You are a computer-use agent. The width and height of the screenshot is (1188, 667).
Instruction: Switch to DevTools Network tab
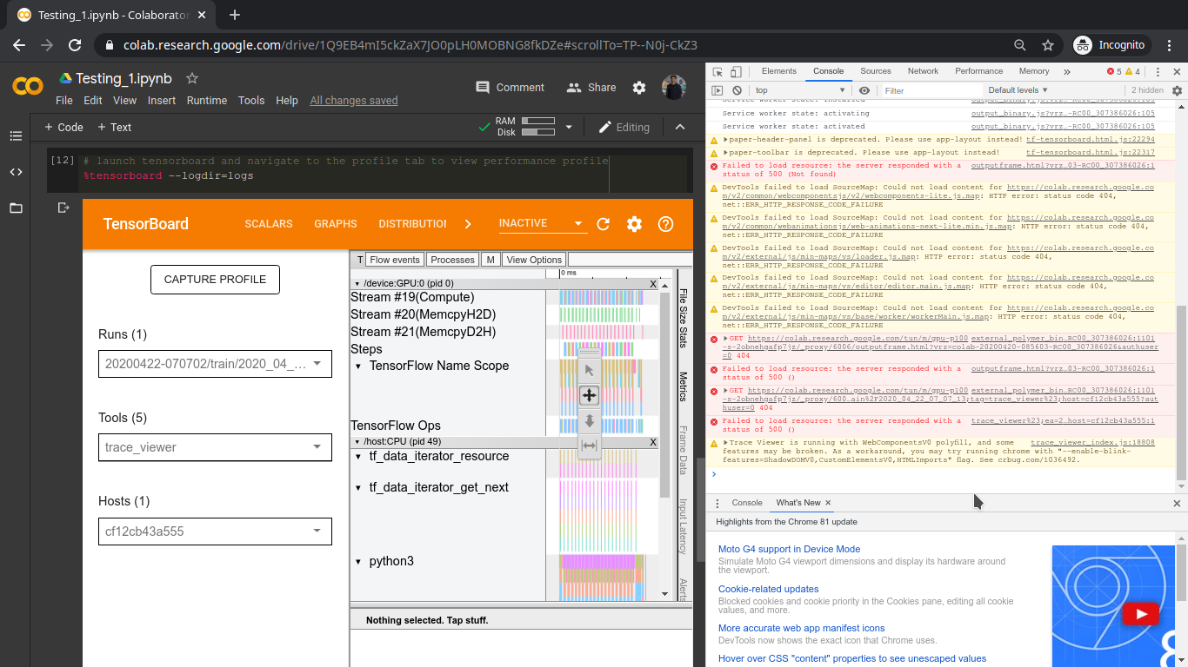pyautogui.click(x=923, y=71)
